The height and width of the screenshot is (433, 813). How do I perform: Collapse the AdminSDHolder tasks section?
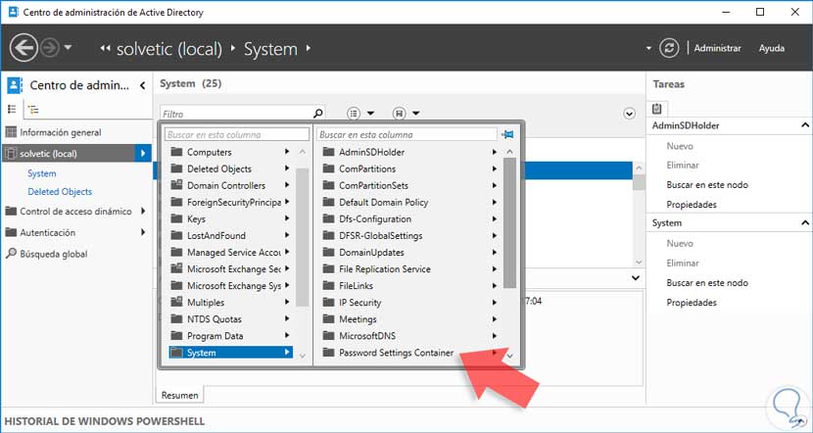click(x=804, y=125)
